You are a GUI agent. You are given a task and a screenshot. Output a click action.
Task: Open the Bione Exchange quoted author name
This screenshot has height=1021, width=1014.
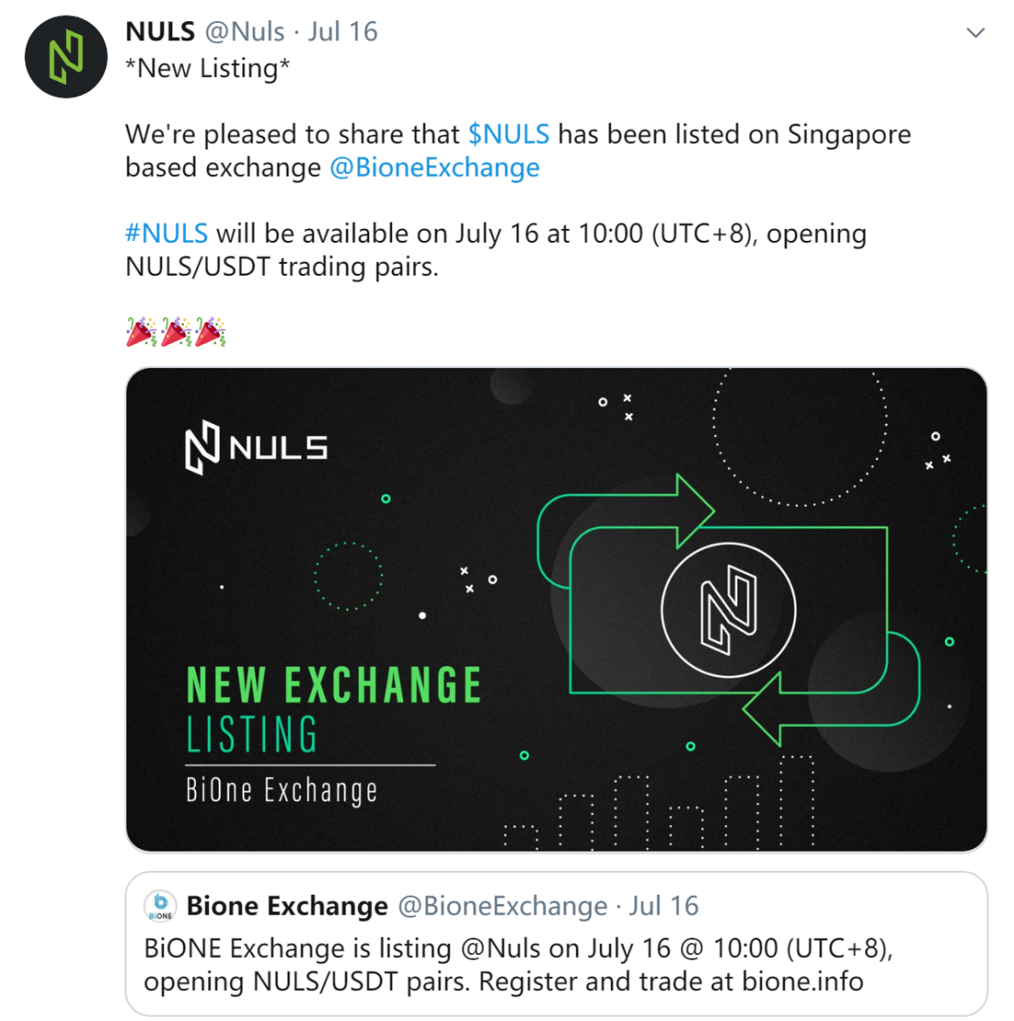[288, 906]
